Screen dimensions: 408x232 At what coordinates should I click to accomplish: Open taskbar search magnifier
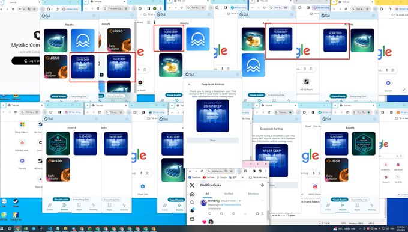(x=10, y=228)
